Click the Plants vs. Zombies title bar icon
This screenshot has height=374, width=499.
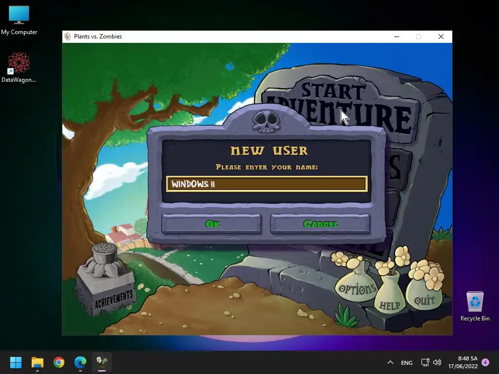[67, 37]
